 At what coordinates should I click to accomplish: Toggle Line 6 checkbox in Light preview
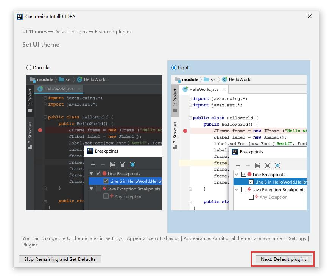(x=251, y=182)
